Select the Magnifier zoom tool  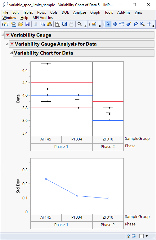tap(142, 24)
